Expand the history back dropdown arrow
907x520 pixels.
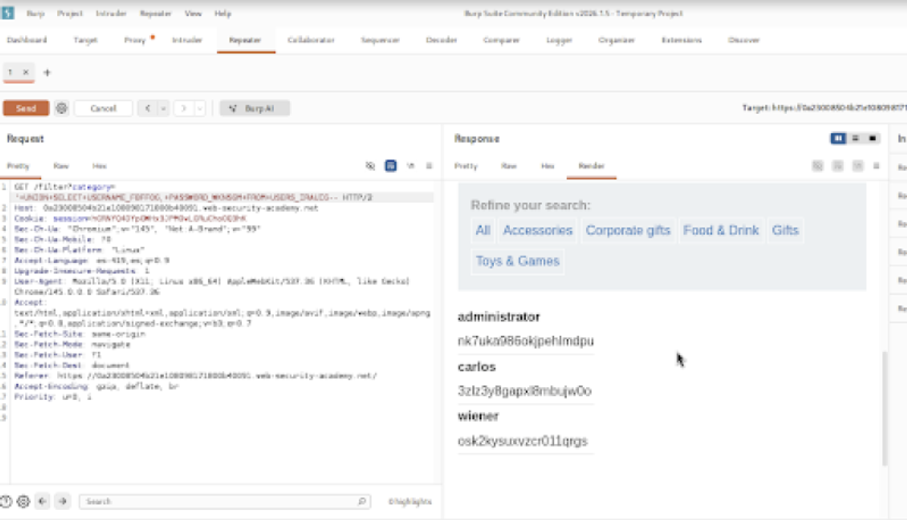click(164, 108)
